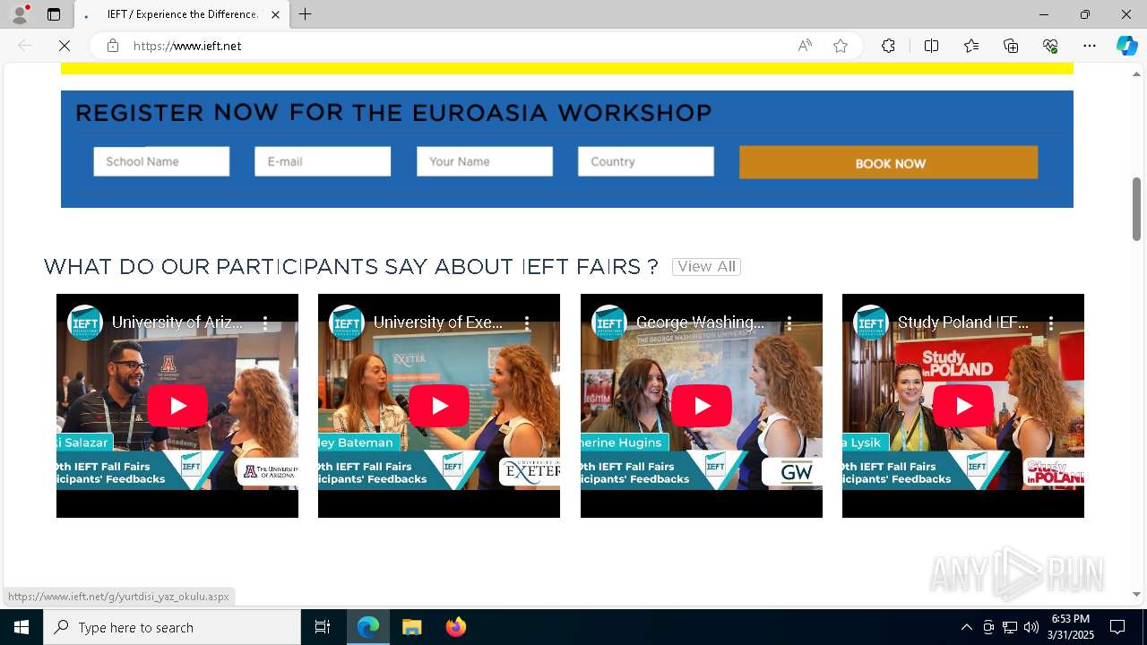Open the Favorites list icon

(971, 46)
